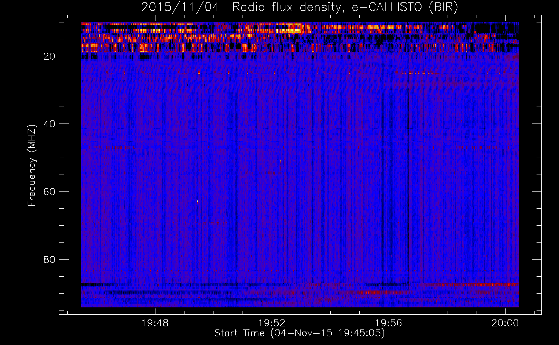This screenshot has width=559, height=345.
Task: Click the 'Start Time (04-Nov-15 19:45:05)' axis label
Action: point(300,333)
